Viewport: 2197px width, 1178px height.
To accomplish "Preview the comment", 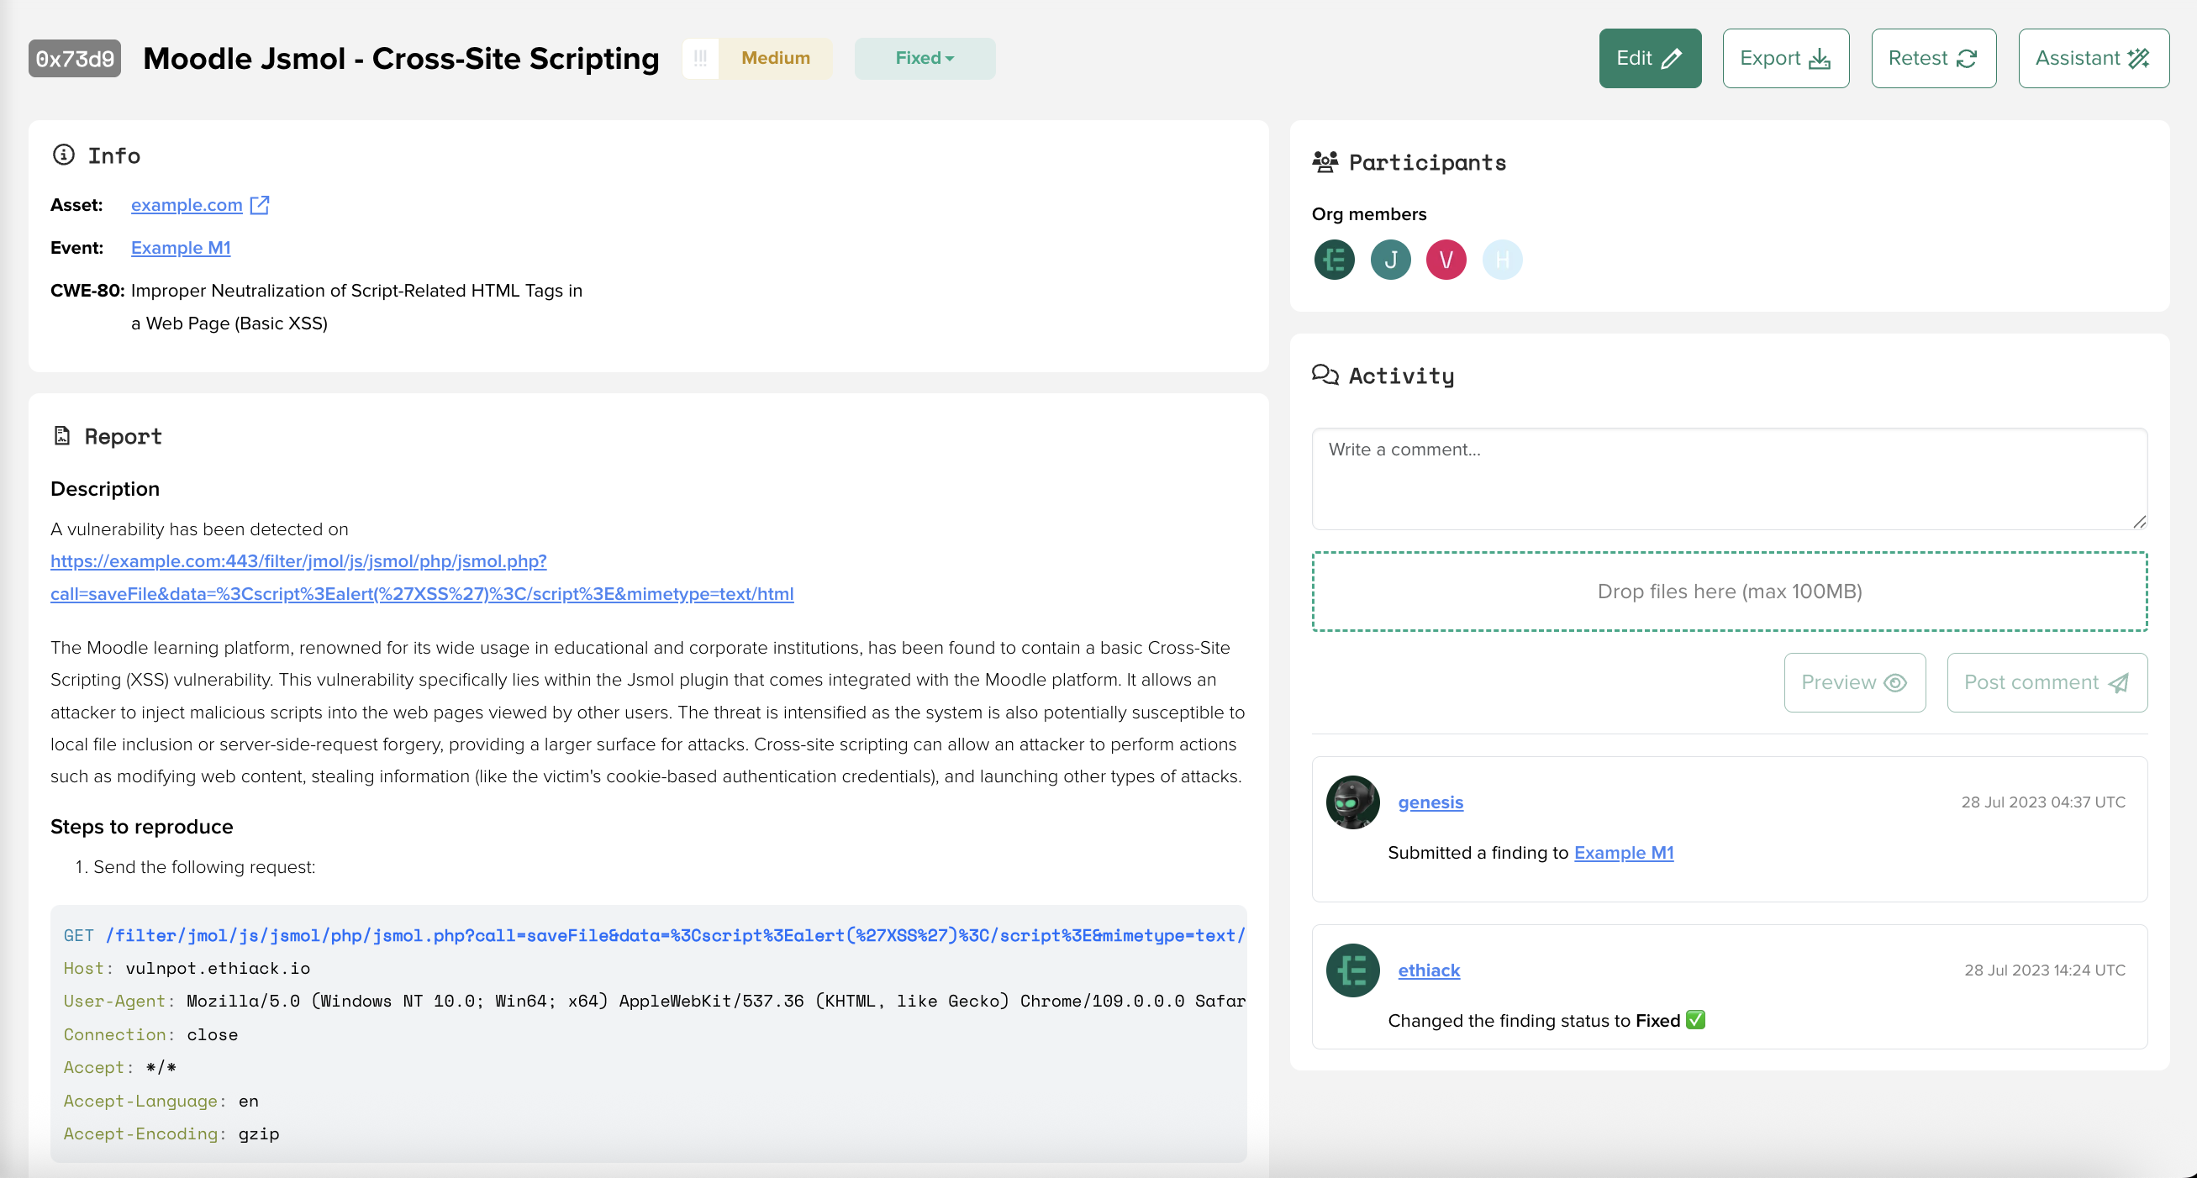I will coord(1854,682).
